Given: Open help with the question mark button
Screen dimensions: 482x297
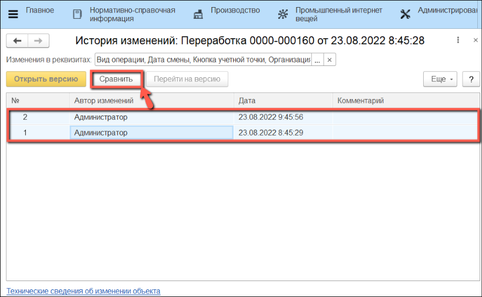Looking at the screenshot, I should point(471,79).
